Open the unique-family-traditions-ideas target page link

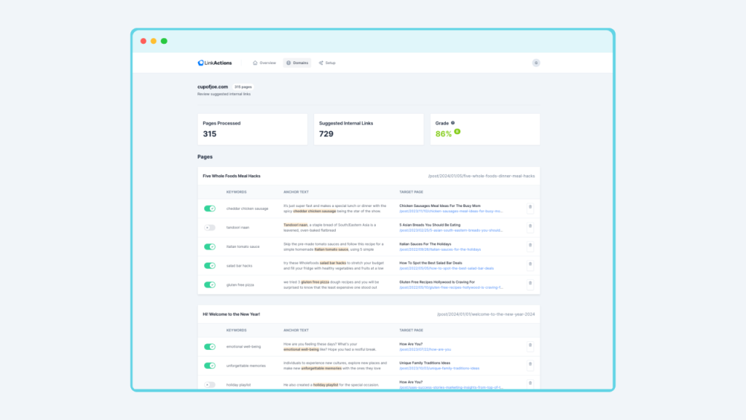coord(439,368)
